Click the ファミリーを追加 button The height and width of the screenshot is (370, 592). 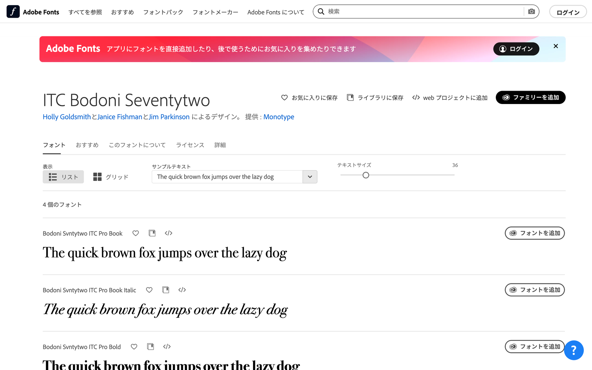click(531, 97)
